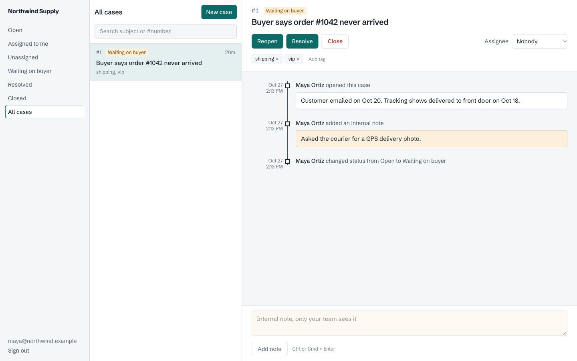Click the 20m timestamp in case list
Screen dimensions: 577x361
230,53
